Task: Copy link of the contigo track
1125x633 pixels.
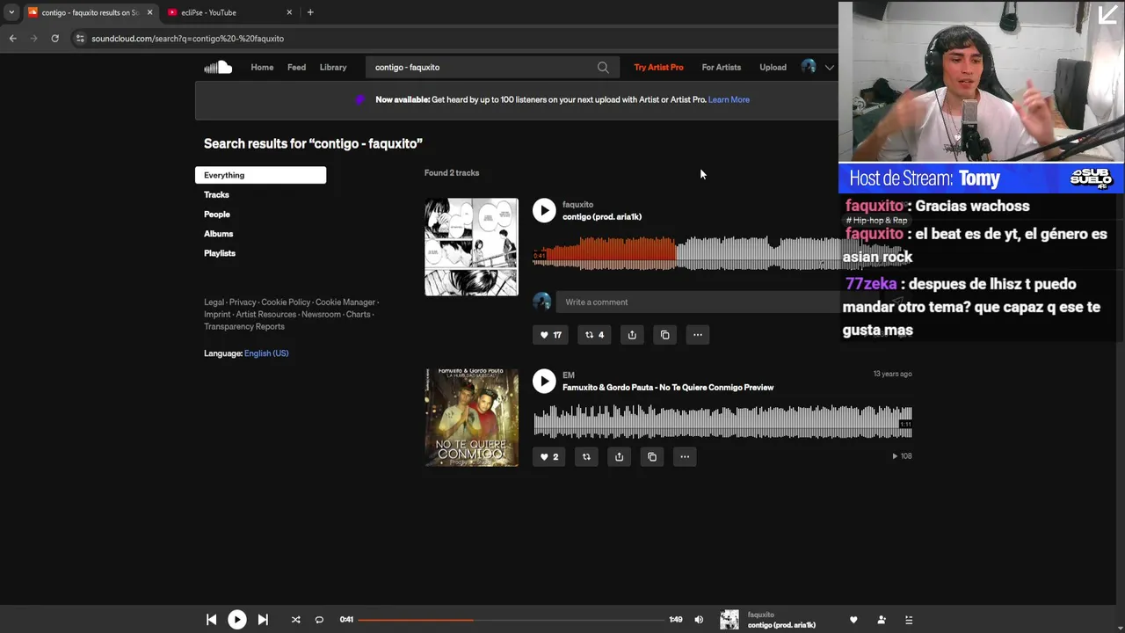Action: tap(664, 335)
